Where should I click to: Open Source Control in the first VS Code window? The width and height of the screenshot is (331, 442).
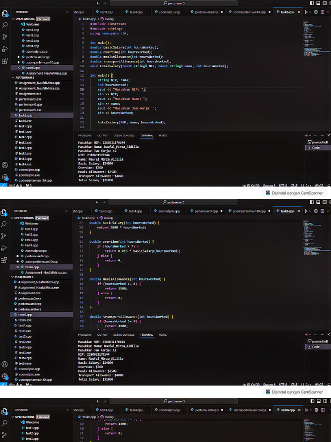coord(5,37)
